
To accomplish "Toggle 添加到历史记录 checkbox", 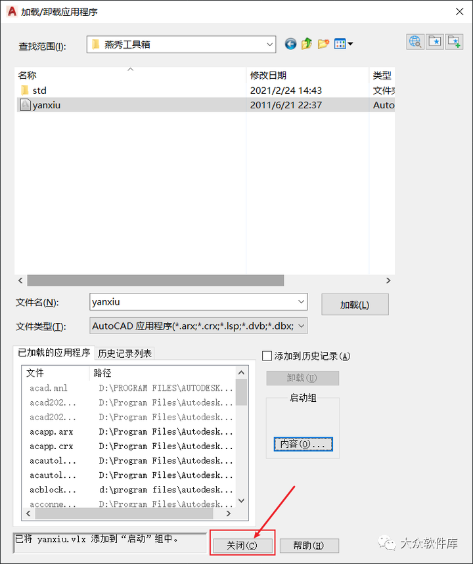I will pyautogui.click(x=267, y=356).
